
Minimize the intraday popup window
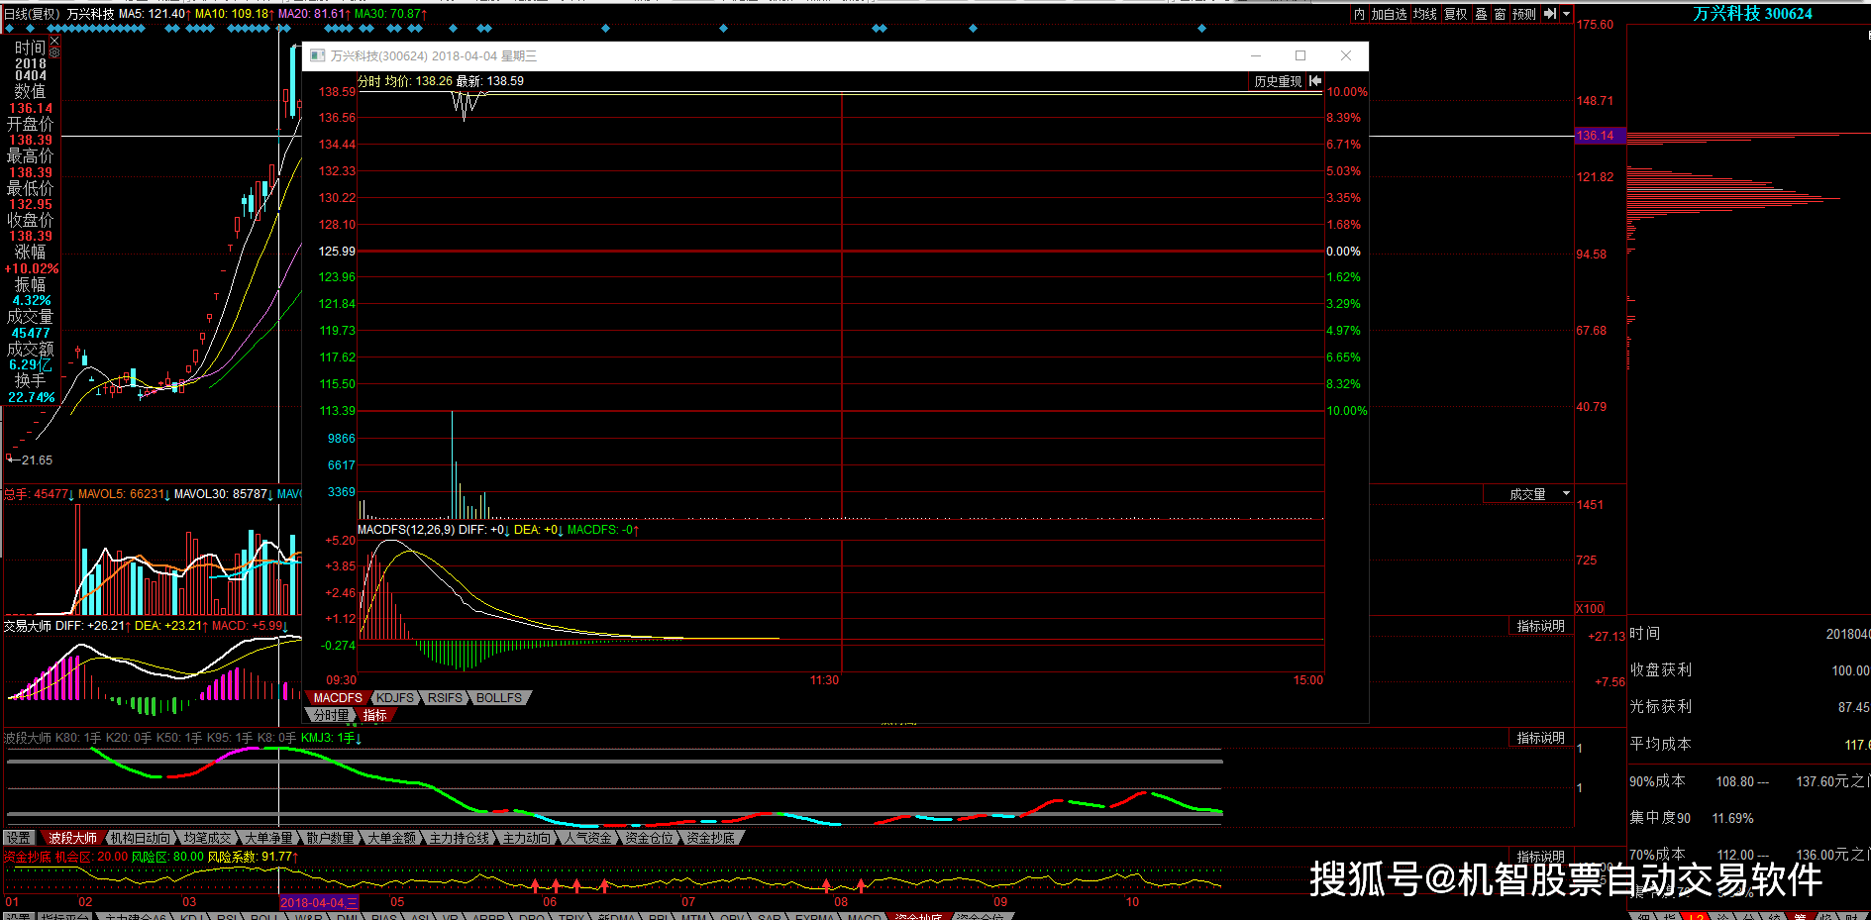(1256, 55)
